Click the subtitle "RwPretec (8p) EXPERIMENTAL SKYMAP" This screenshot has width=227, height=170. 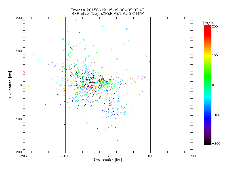pyautogui.click(x=108, y=14)
